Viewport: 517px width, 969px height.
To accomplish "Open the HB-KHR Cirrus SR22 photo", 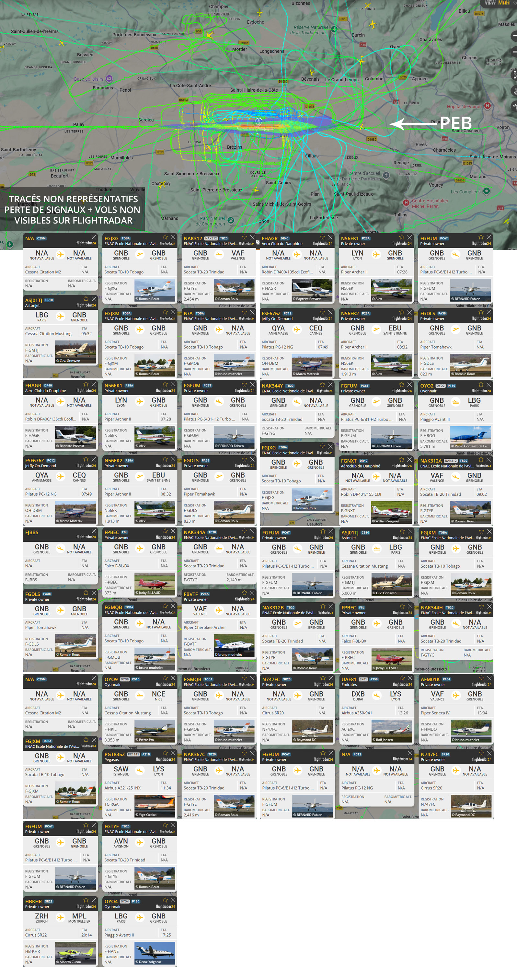I will click(x=75, y=953).
